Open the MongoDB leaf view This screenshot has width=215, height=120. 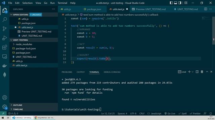click(x=4, y=75)
